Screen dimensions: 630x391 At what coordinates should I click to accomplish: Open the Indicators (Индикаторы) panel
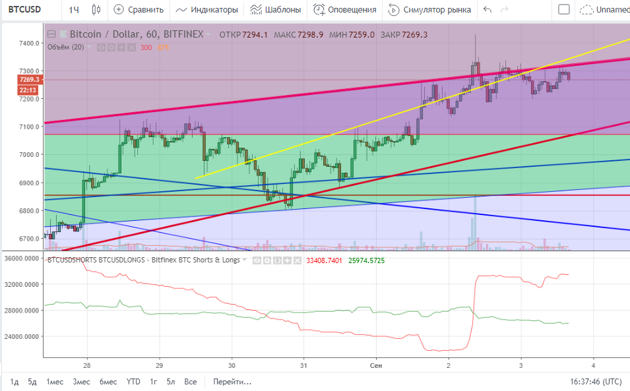206,10
